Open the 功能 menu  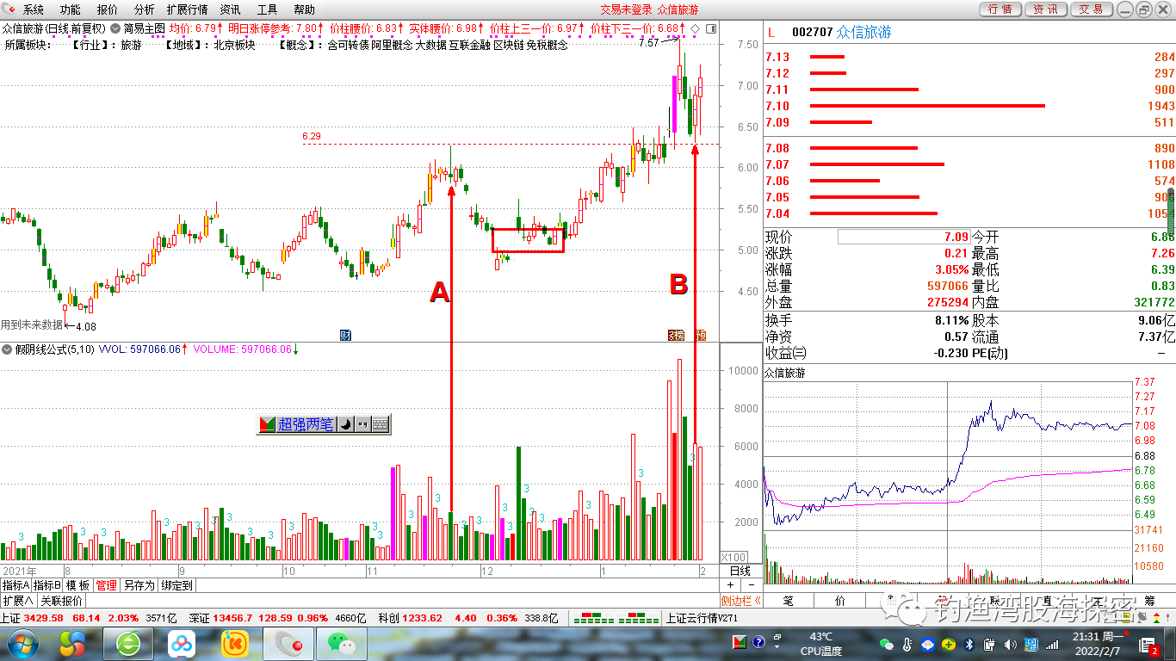[x=71, y=9]
